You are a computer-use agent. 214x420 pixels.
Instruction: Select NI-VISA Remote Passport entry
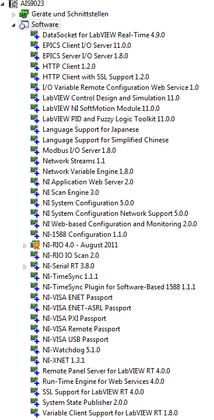(x=81, y=329)
